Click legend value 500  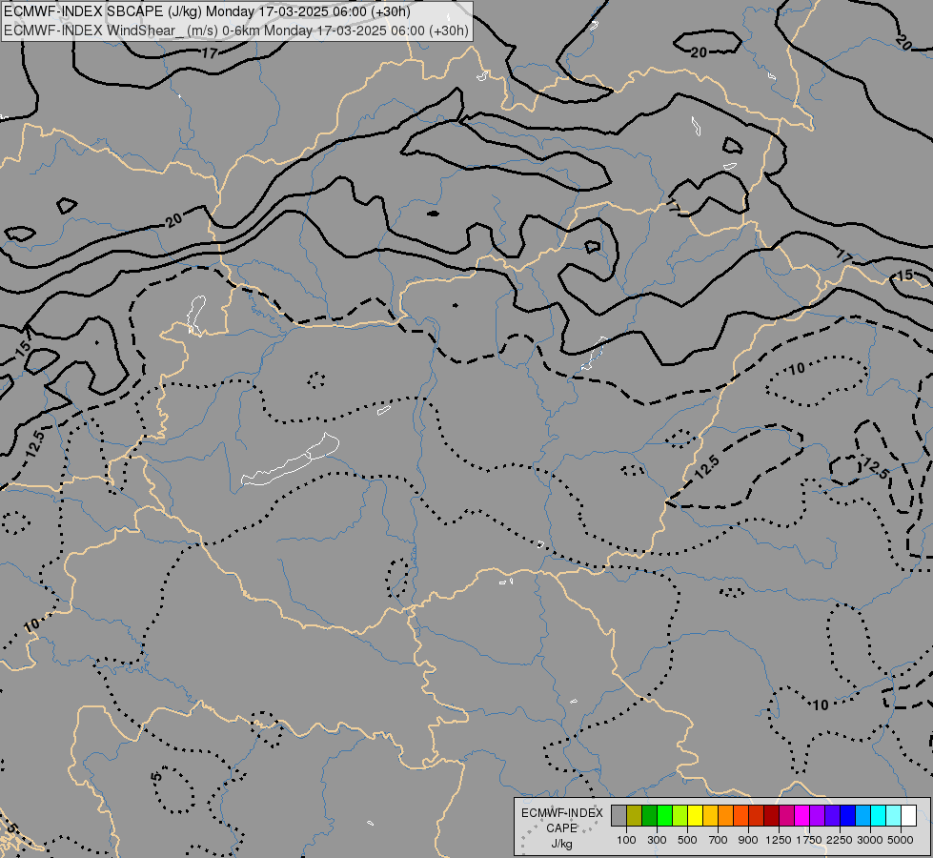point(687,840)
